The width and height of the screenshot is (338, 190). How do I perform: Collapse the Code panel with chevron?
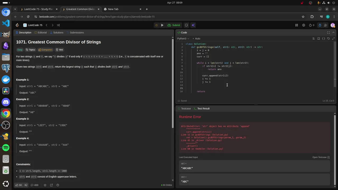click(x=333, y=32)
